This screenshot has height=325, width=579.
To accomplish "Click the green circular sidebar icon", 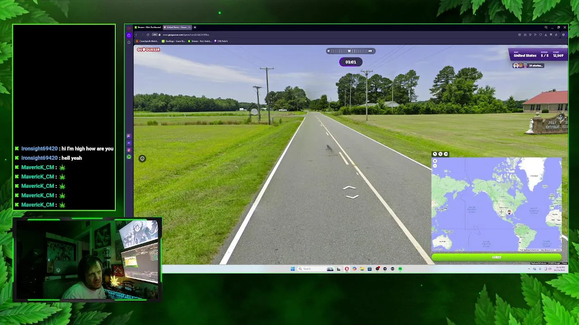I will [x=128, y=157].
